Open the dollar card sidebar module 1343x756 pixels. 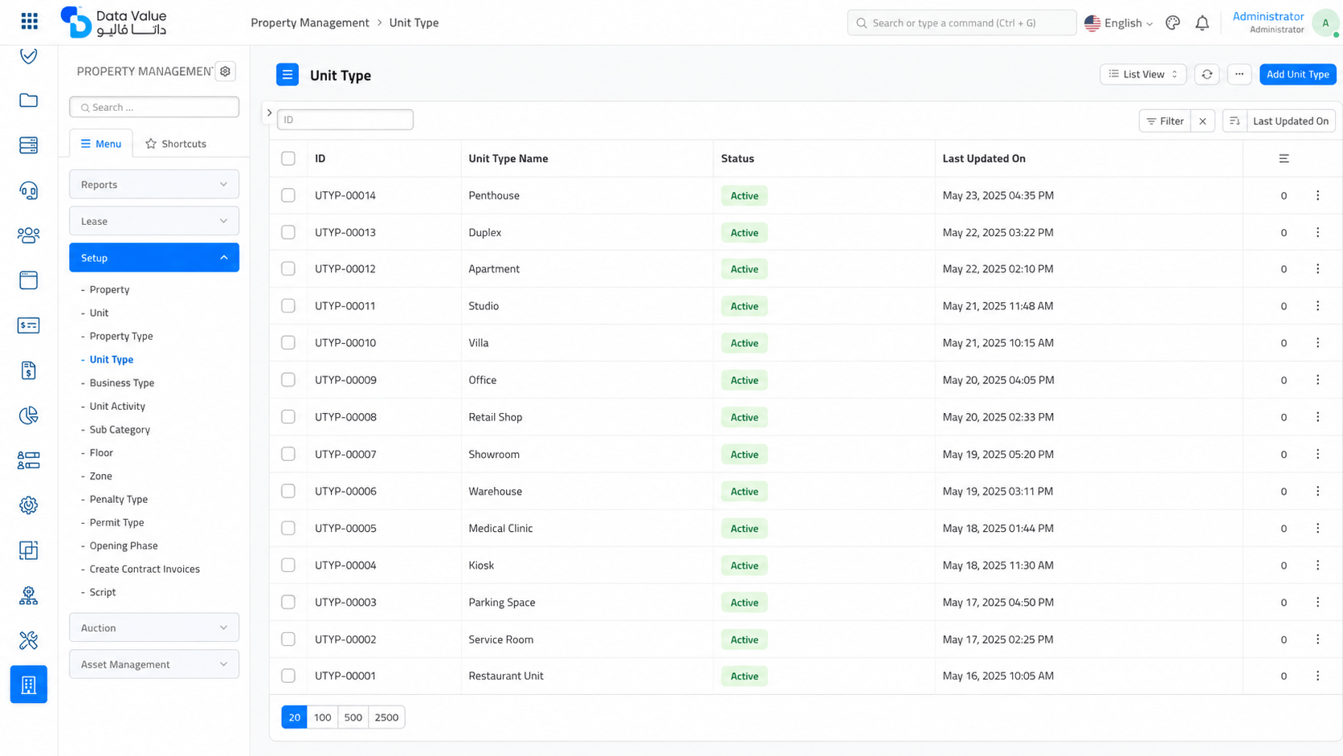29,325
